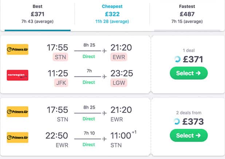Screen dimensions: 225x159
Task: Click the loading spinner beside the £371 price
Action: click(177, 60)
